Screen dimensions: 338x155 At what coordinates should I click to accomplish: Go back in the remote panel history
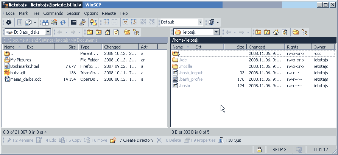pos(228,32)
